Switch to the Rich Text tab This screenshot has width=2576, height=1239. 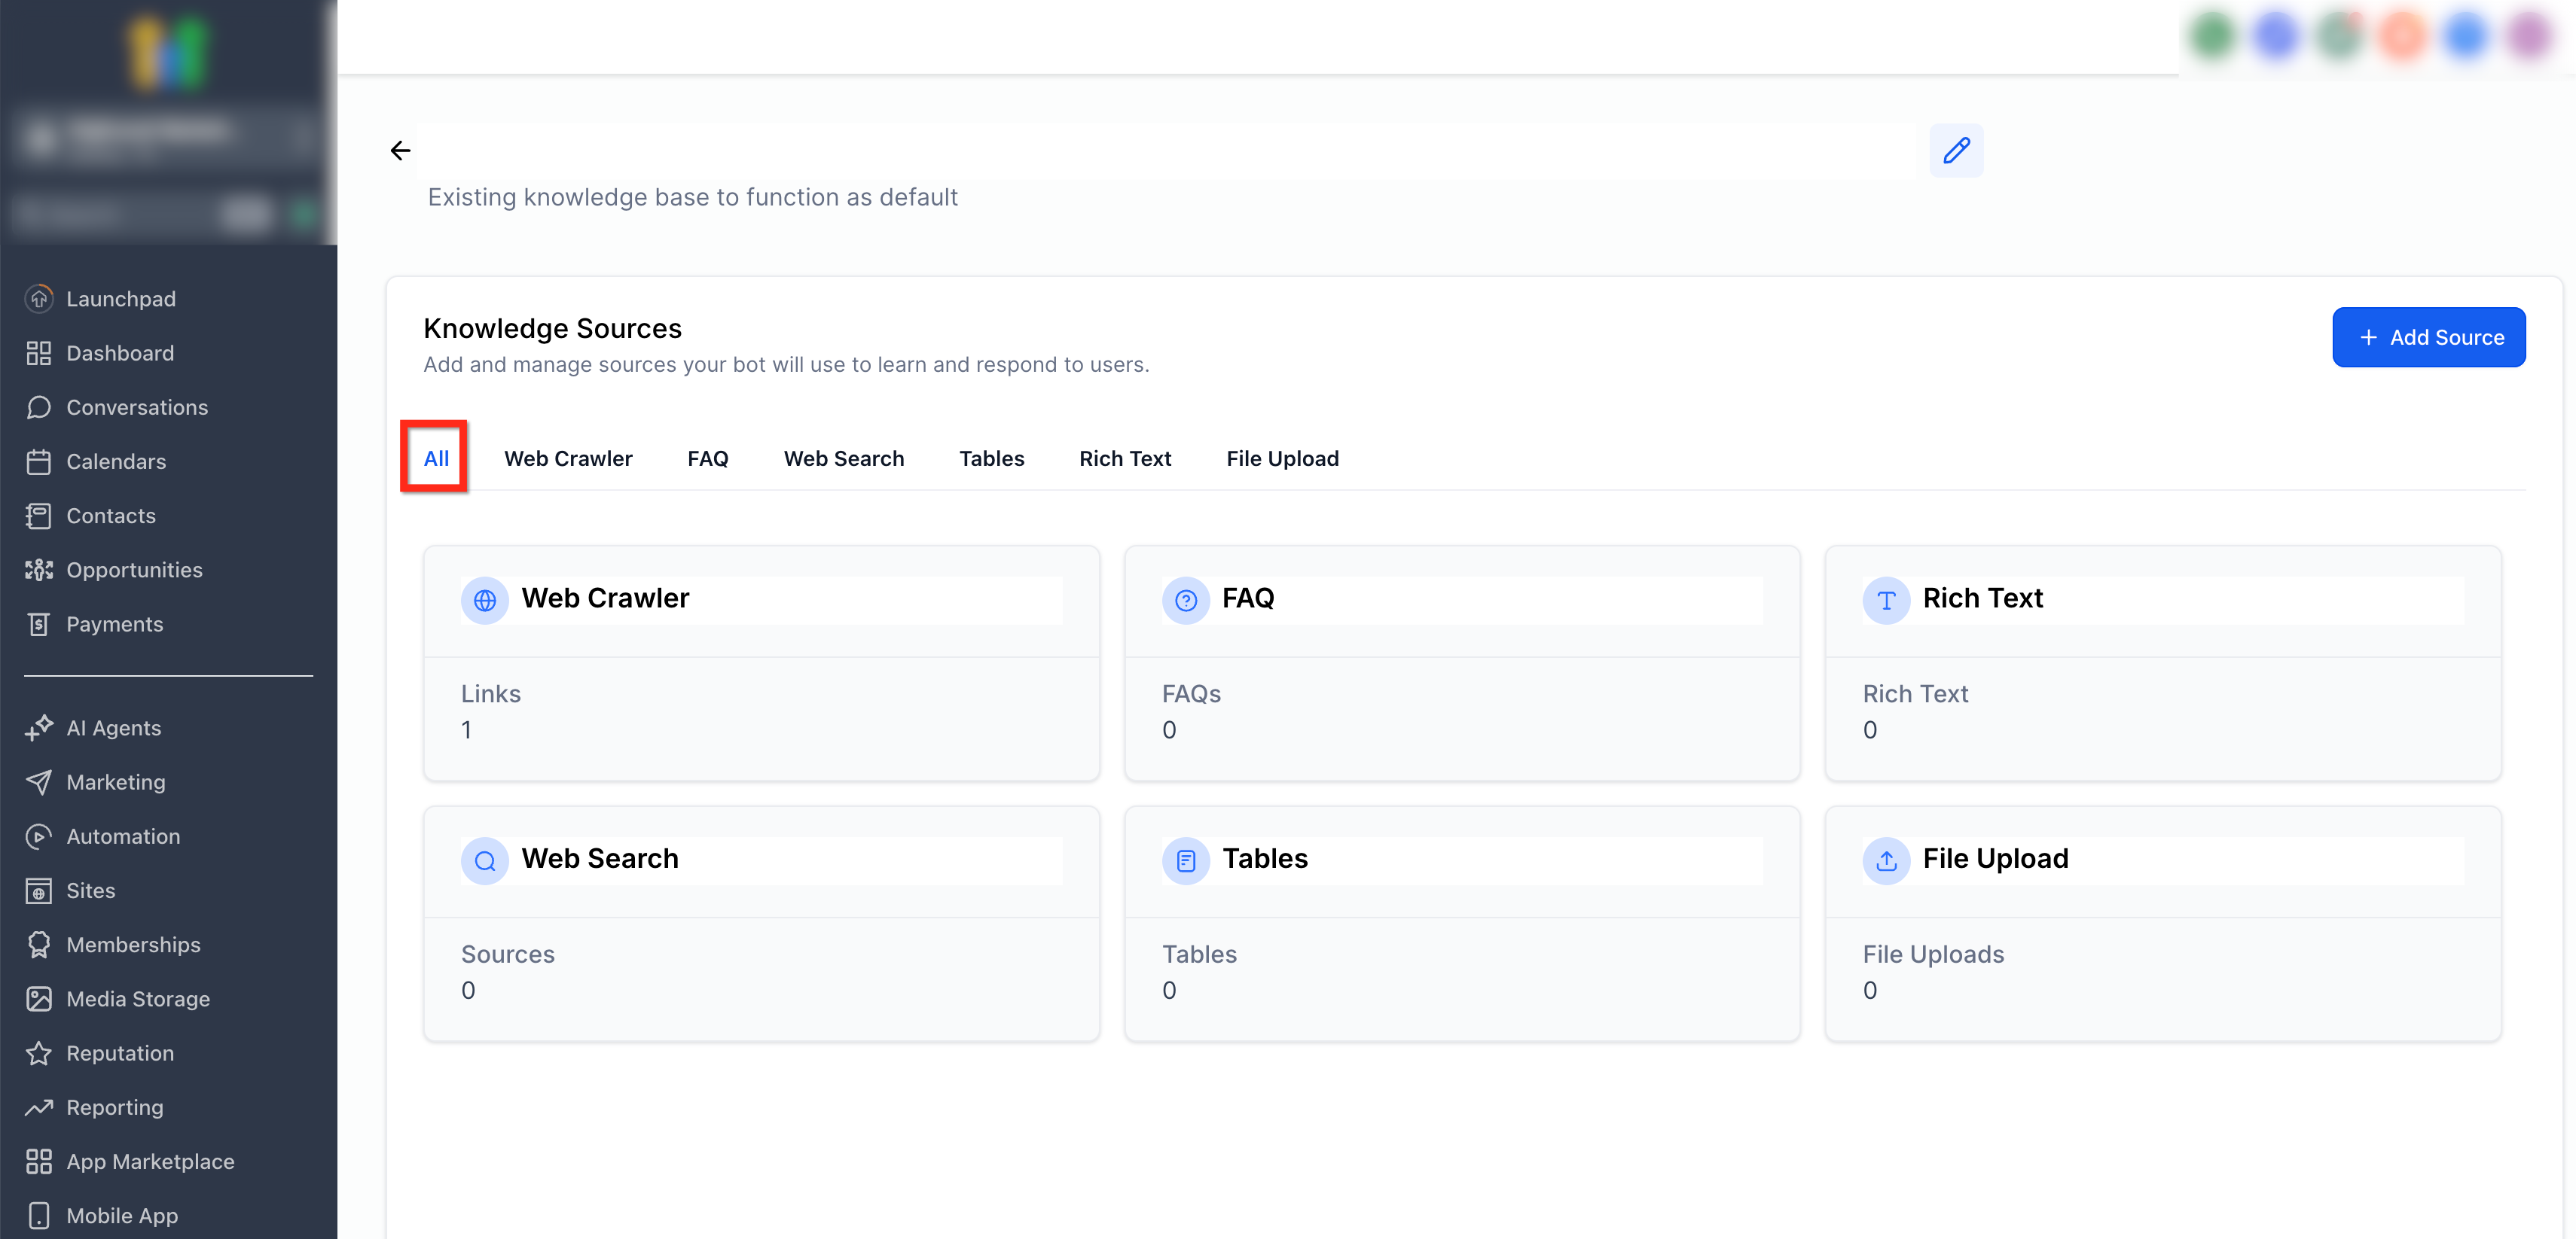(1125, 458)
